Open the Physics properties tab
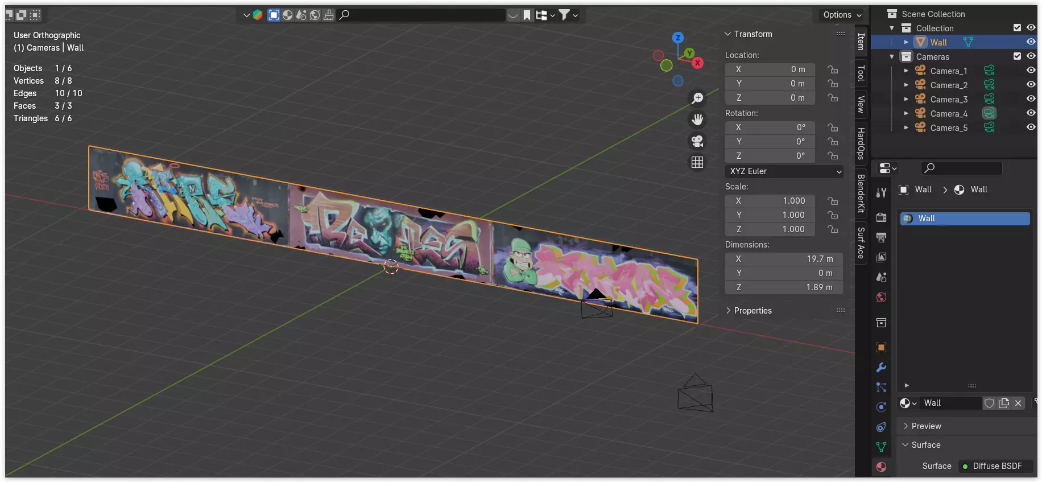The width and height of the screenshot is (1042, 482). pyautogui.click(x=881, y=407)
